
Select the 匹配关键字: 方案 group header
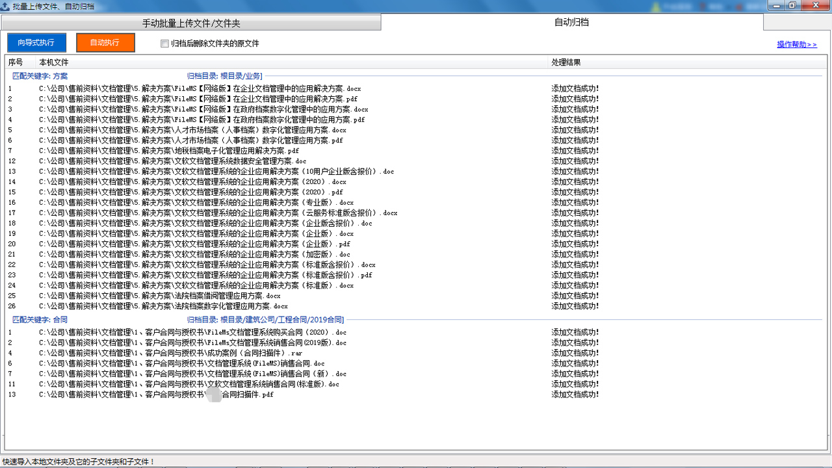[x=40, y=76]
